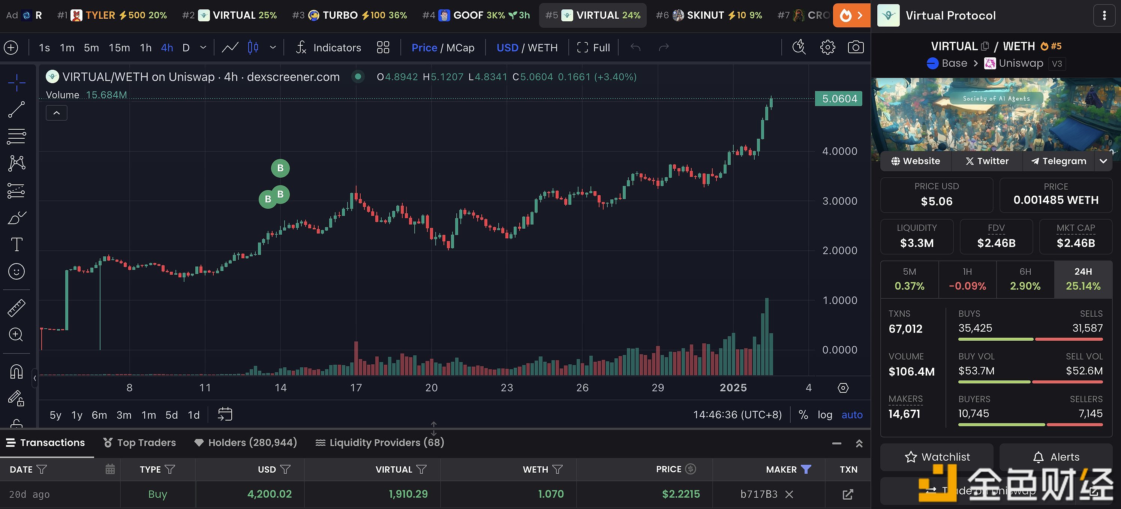The image size is (1121, 509).
Task: Expand more social links chevron
Action: 1103,162
